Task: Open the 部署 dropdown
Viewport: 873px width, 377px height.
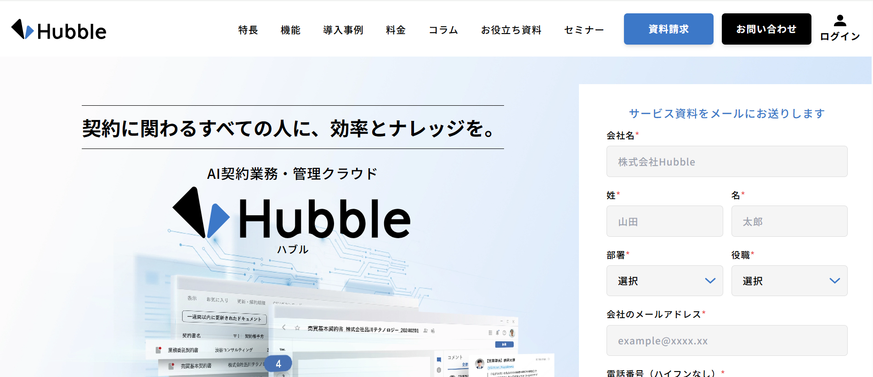Action: coord(664,281)
